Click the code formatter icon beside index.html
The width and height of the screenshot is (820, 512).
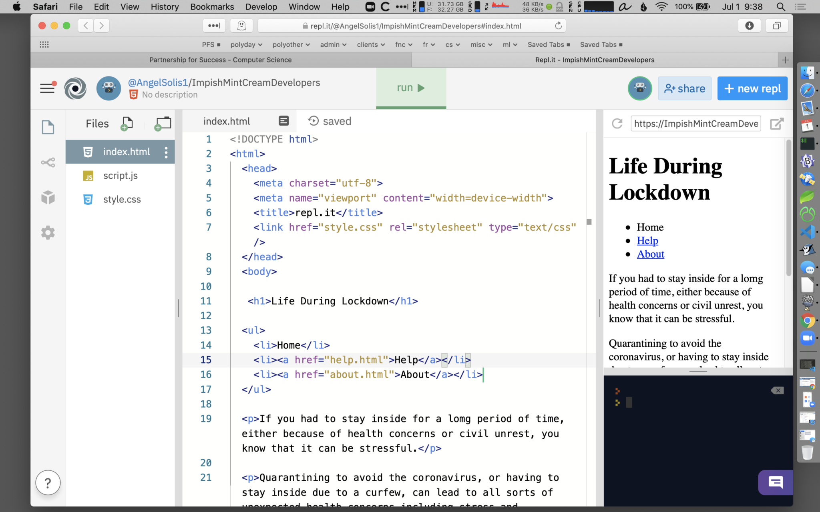283,121
